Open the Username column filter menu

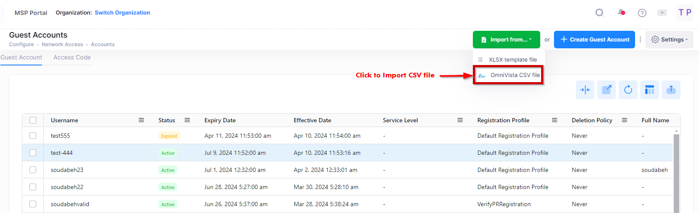tap(141, 120)
